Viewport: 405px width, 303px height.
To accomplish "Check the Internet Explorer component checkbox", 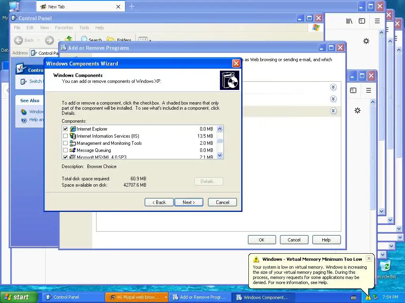I will coord(65,129).
